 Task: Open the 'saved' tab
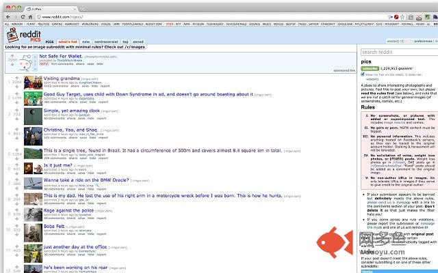(138, 42)
